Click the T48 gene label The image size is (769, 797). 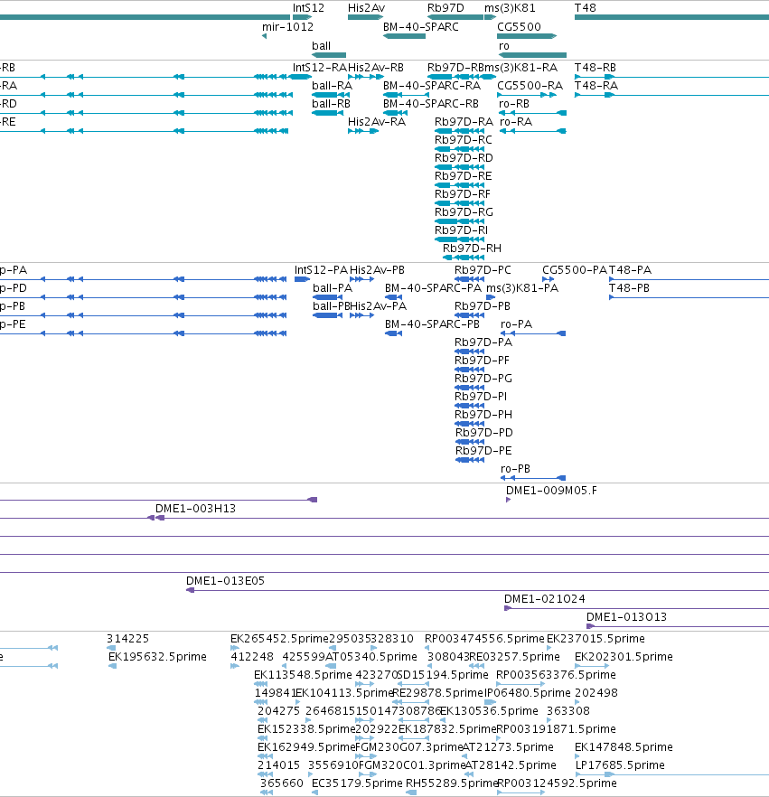point(585,8)
